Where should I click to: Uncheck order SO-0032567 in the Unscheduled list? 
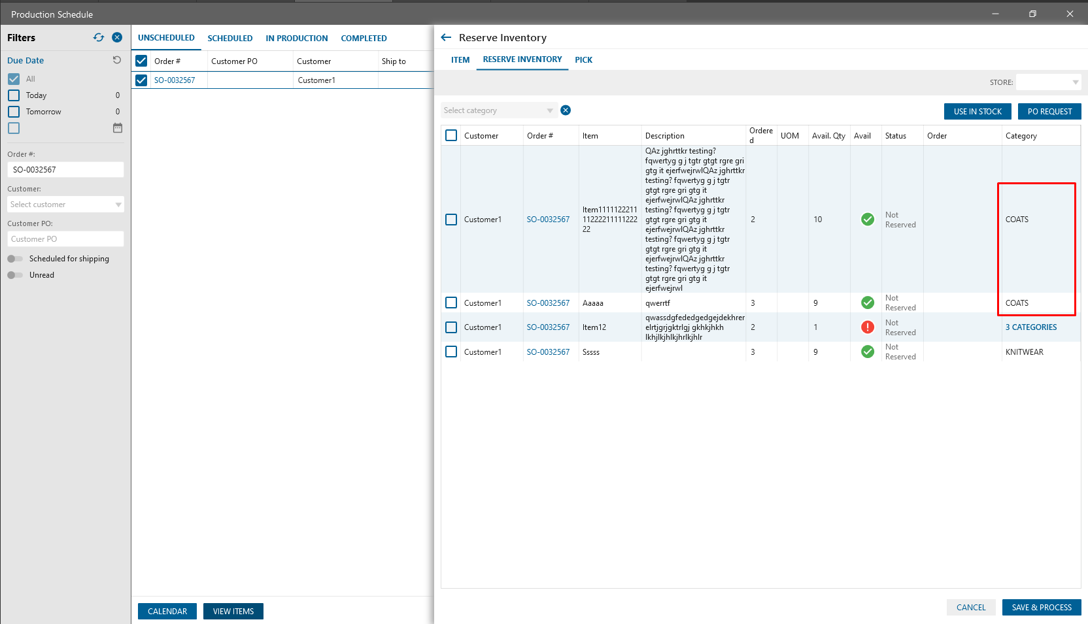(x=141, y=80)
